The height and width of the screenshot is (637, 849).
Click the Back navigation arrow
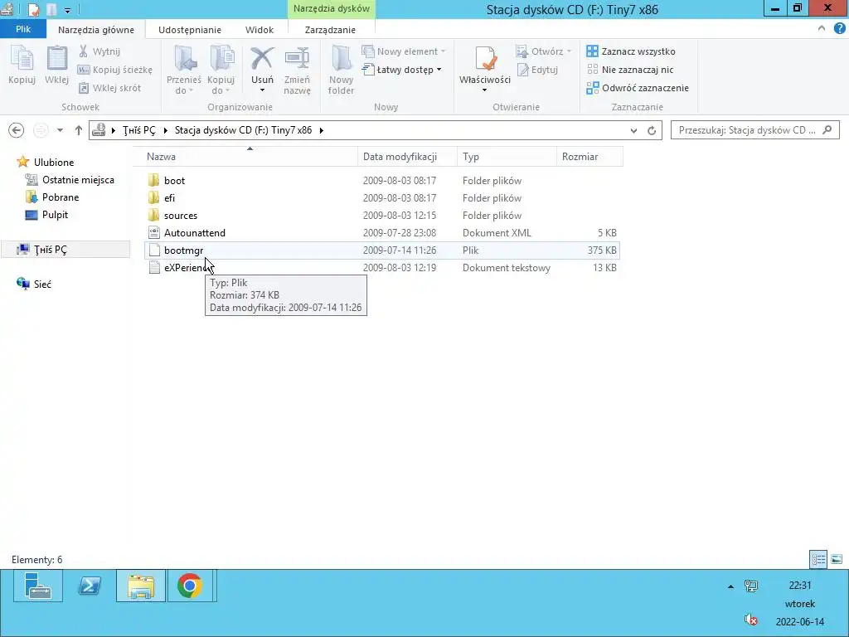tap(17, 130)
